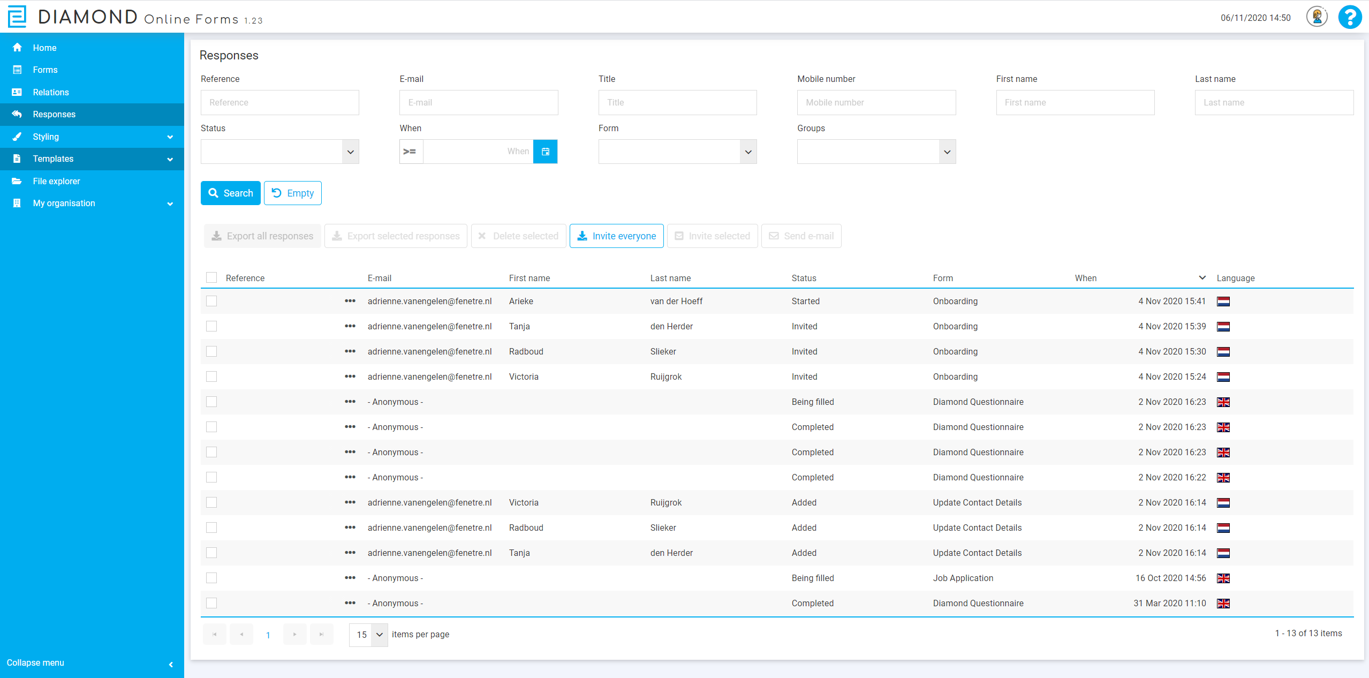Click the File explorer icon

(x=17, y=181)
